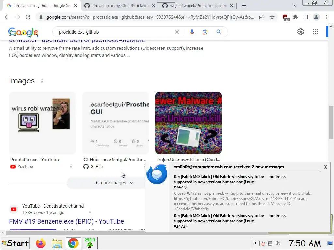The height and width of the screenshot is (250, 334).
Task: Open file explorer from the taskbar
Action: (57, 243)
